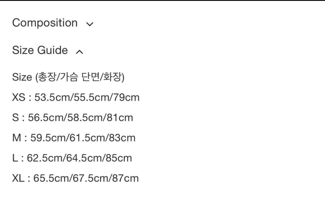Click the 81cm value in the S row

click(x=119, y=118)
